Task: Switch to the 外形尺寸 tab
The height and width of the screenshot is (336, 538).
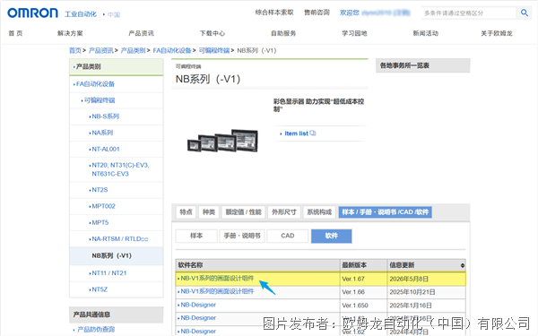Action: click(x=283, y=212)
